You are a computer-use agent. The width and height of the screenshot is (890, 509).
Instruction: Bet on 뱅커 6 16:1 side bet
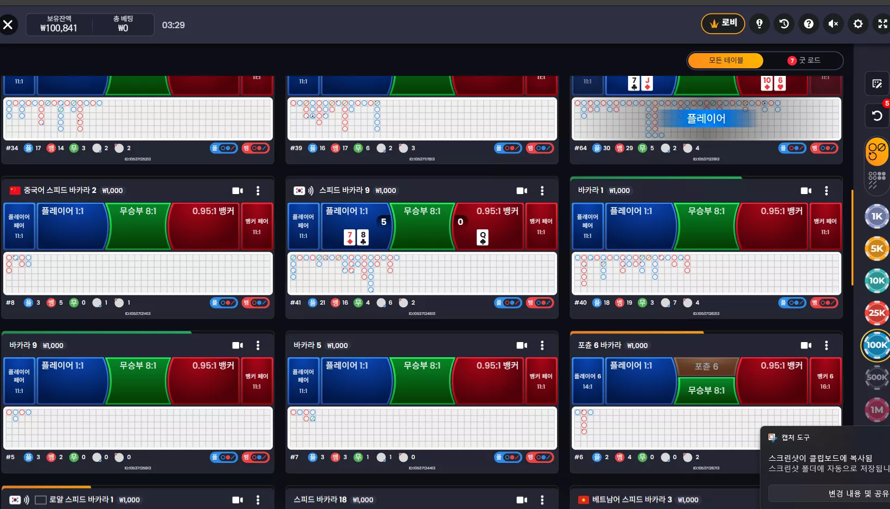coord(825,381)
